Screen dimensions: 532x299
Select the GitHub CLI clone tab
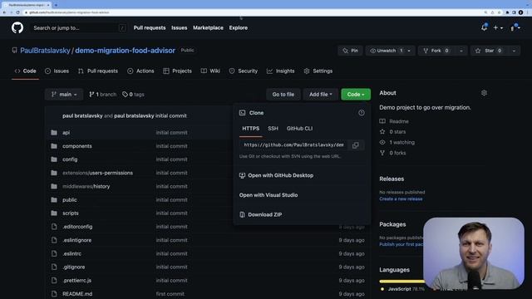[x=299, y=129]
